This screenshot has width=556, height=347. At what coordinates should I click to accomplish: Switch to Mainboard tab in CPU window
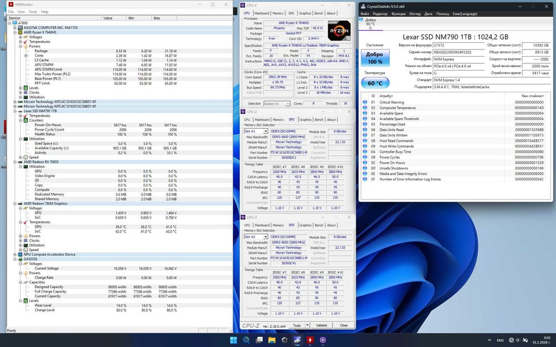262,13
